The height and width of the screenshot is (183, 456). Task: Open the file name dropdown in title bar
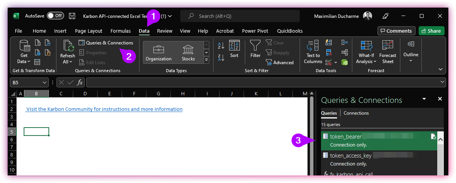tap(170, 16)
